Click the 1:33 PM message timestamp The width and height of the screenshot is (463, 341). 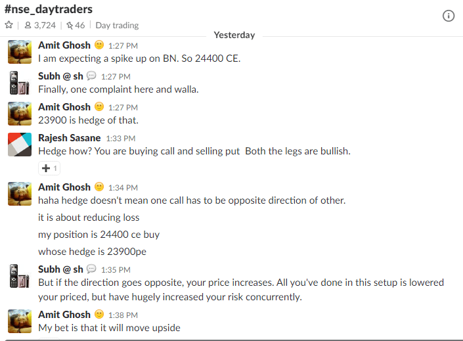click(x=121, y=138)
